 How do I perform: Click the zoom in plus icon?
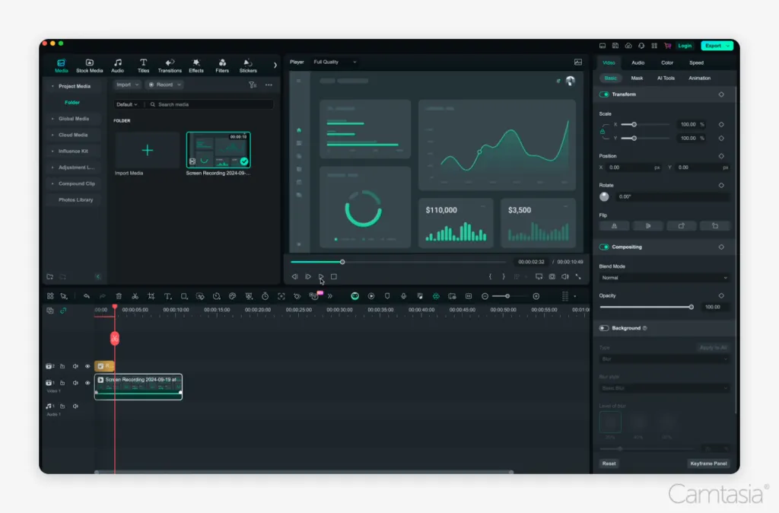pos(536,296)
